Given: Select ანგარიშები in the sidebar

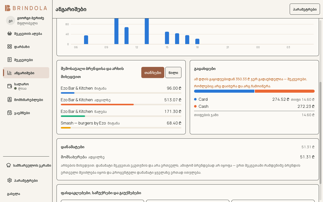Looking at the screenshot, I should coord(26,73).
